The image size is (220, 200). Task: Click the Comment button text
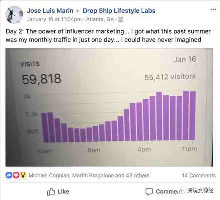point(167,191)
